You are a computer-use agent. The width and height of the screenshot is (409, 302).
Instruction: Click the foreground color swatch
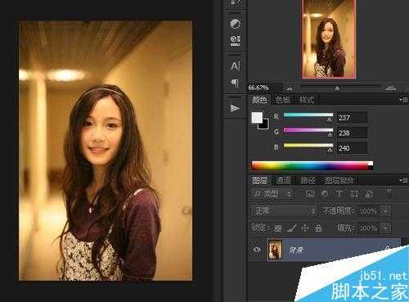pyautogui.click(x=257, y=118)
